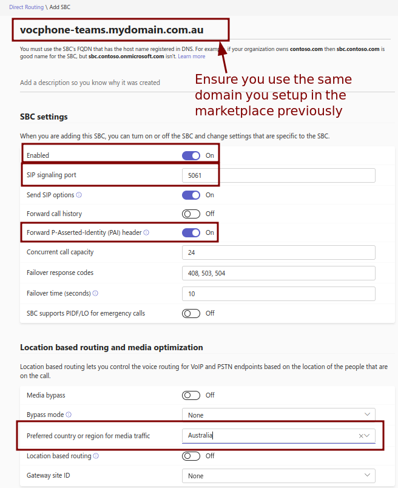Viewport: 398px width, 488px height.
Task: Open the Bypass mode dropdown
Action: point(278,415)
